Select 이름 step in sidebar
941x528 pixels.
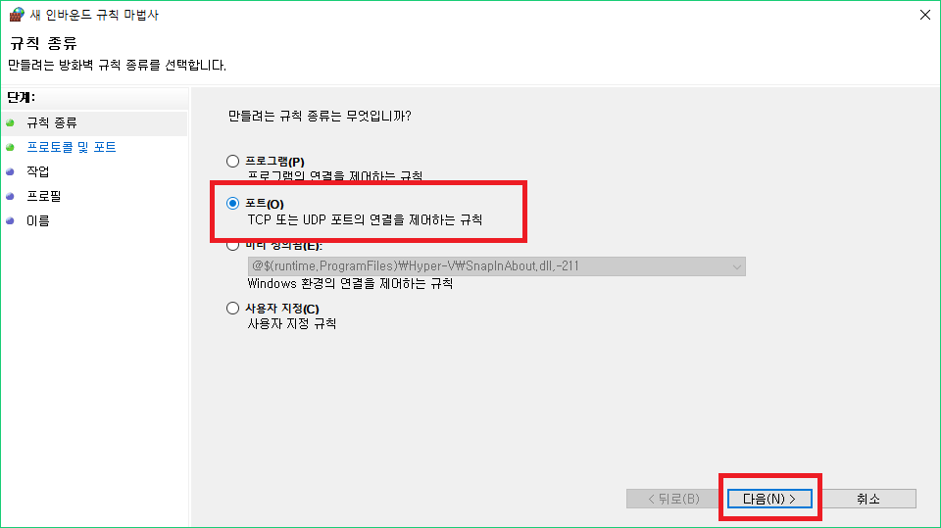pyautogui.click(x=38, y=220)
